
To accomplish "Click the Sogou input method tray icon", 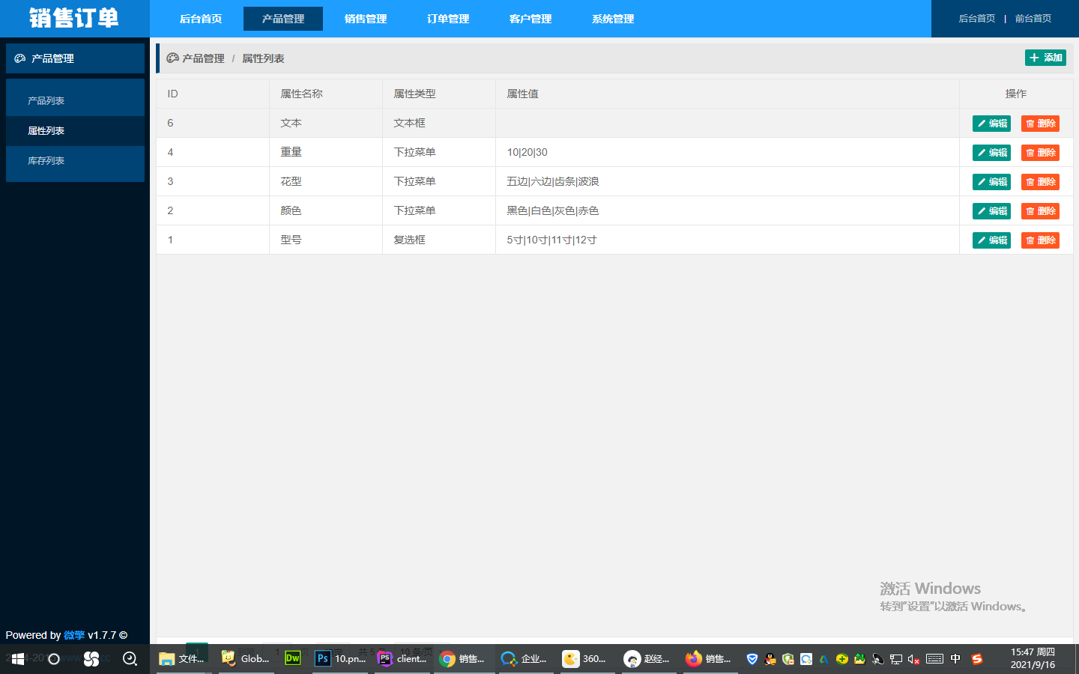I will point(976,659).
